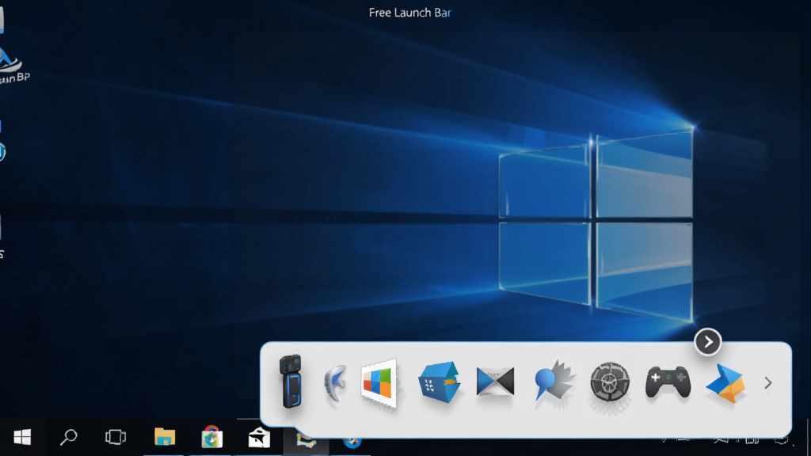Open the blue-orange arrow shaped icon
The height and width of the screenshot is (456, 811).
click(x=725, y=383)
